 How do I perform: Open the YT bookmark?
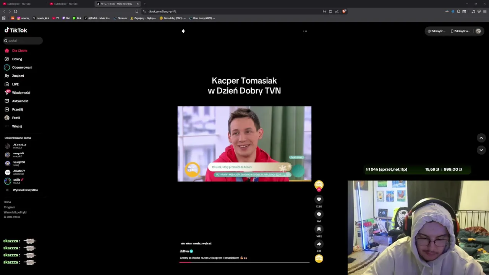(x=56, y=18)
